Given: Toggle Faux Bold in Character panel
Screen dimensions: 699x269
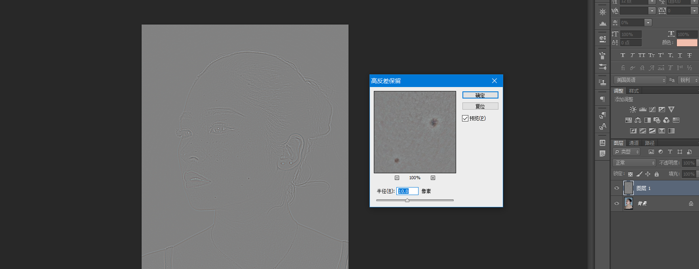Looking at the screenshot, I should click(x=623, y=55).
